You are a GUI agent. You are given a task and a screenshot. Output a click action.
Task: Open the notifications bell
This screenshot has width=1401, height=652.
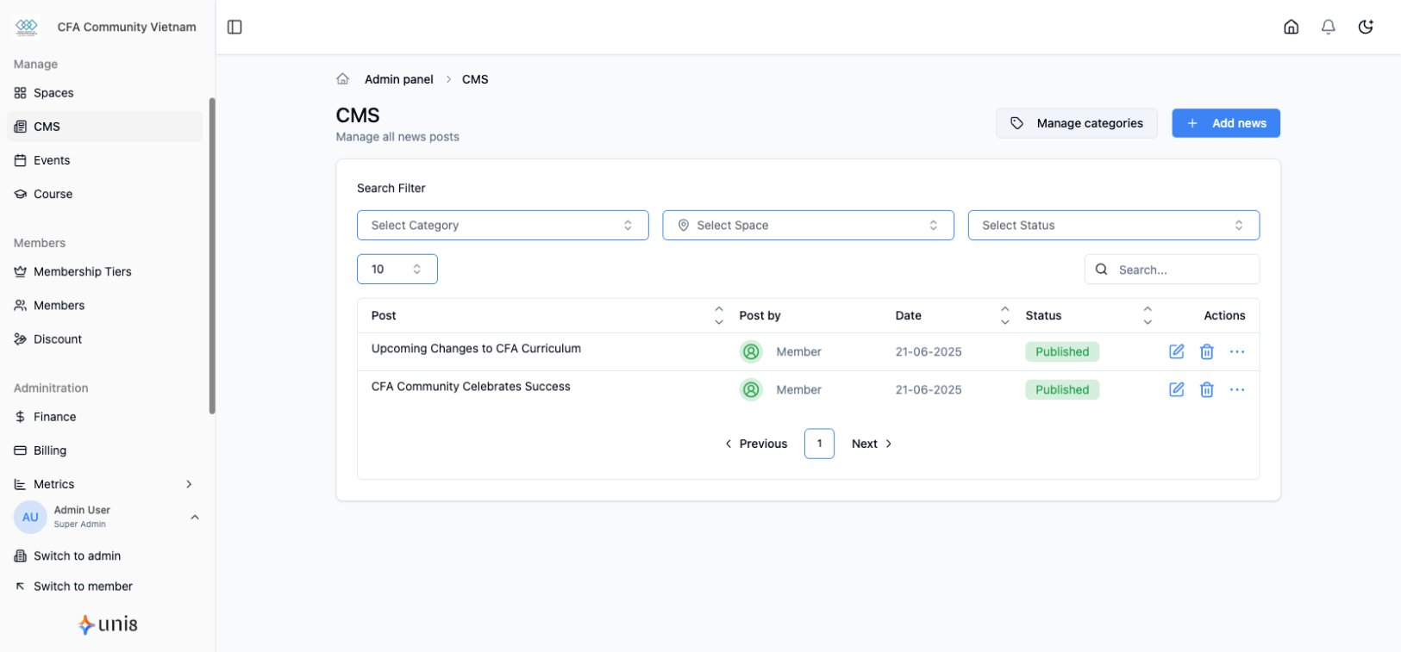1328,27
